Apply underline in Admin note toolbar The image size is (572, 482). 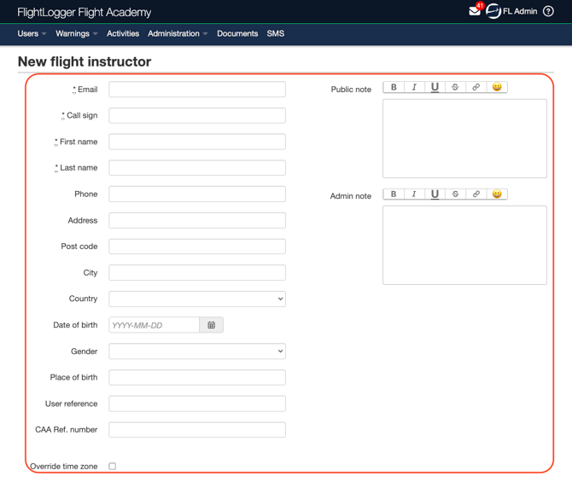tap(435, 194)
